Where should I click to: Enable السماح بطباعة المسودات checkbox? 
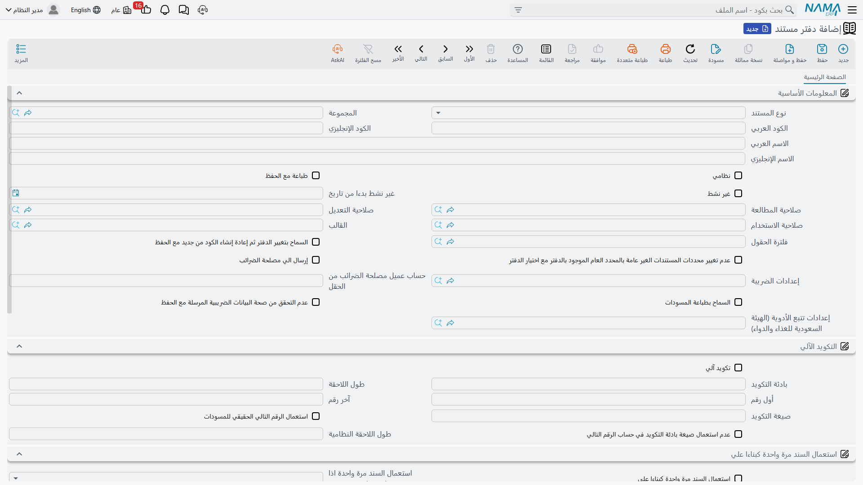738,302
